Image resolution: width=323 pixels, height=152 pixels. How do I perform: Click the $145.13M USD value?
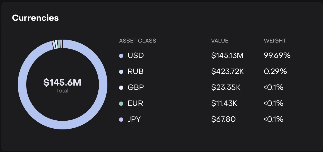click(x=227, y=56)
